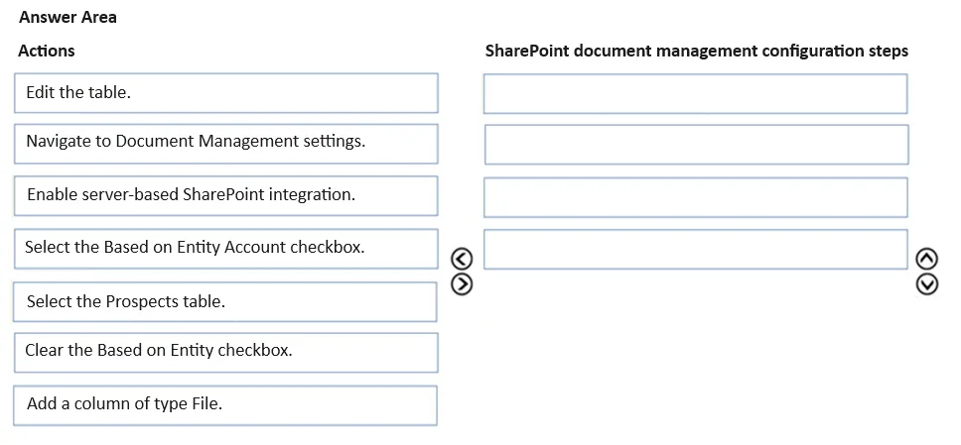This screenshot has width=961, height=445.
Task: Select the 'Edit the table.' action
Action: coord(226,93)
